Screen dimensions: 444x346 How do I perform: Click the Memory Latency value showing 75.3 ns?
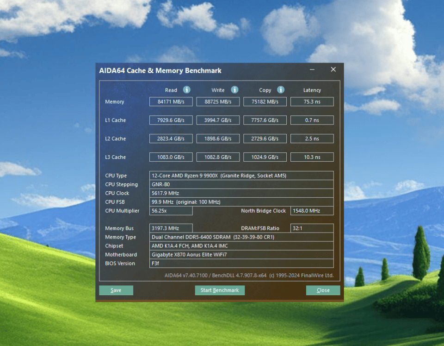[312, 101]
